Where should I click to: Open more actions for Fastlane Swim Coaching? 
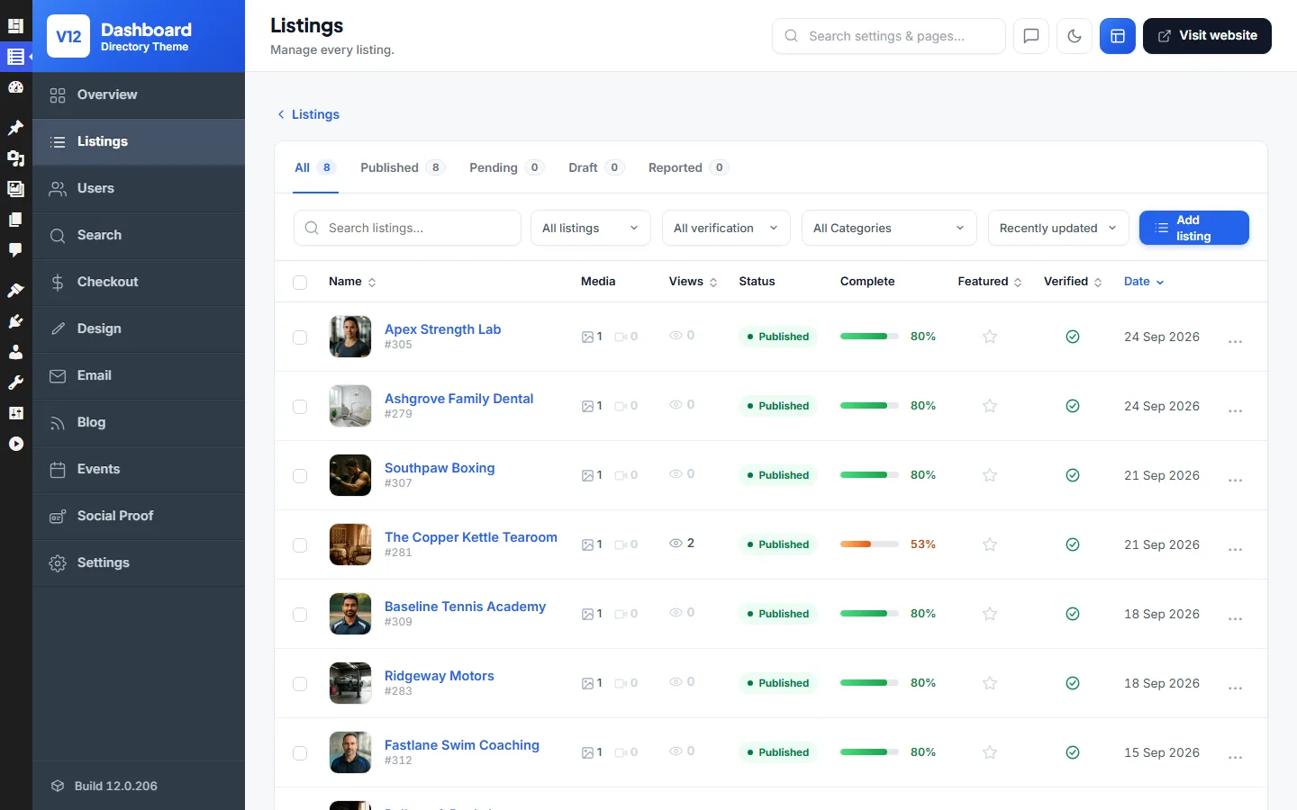[1235, 756]
